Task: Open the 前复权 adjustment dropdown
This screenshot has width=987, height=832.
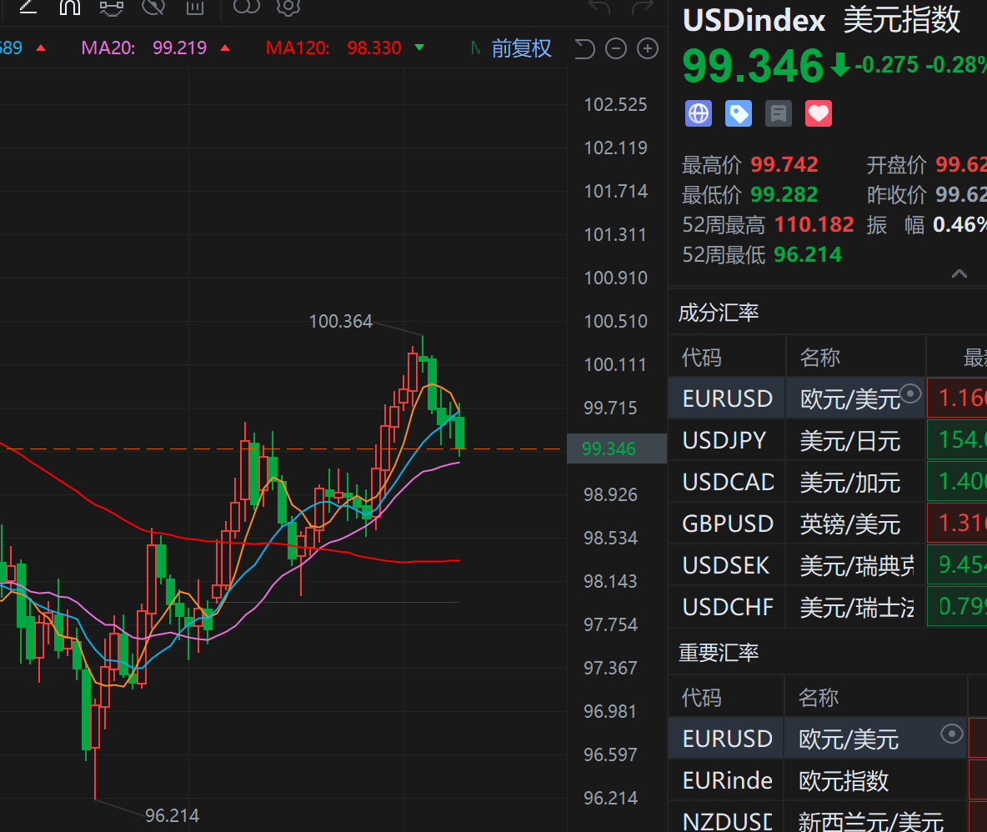Action: click(521, 48)
